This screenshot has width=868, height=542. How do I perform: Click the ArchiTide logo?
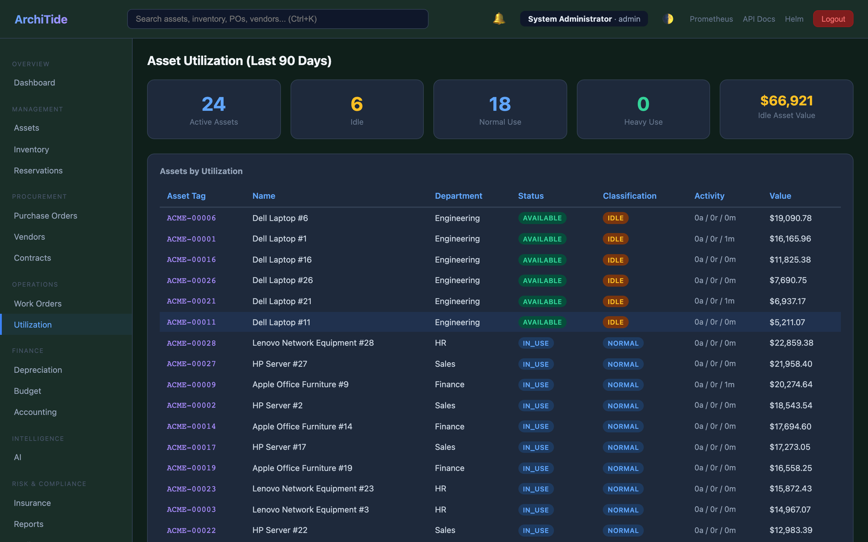pyautogui.click(x=40, y=19)
